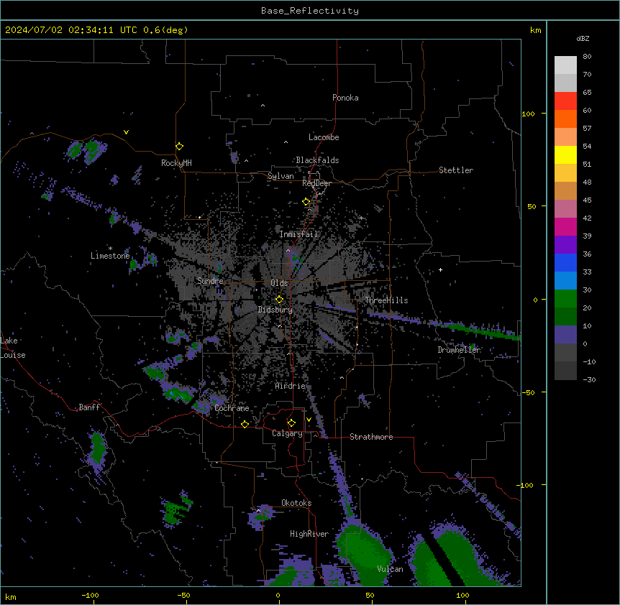Click the Vulcan city label

tap(391, 569)
